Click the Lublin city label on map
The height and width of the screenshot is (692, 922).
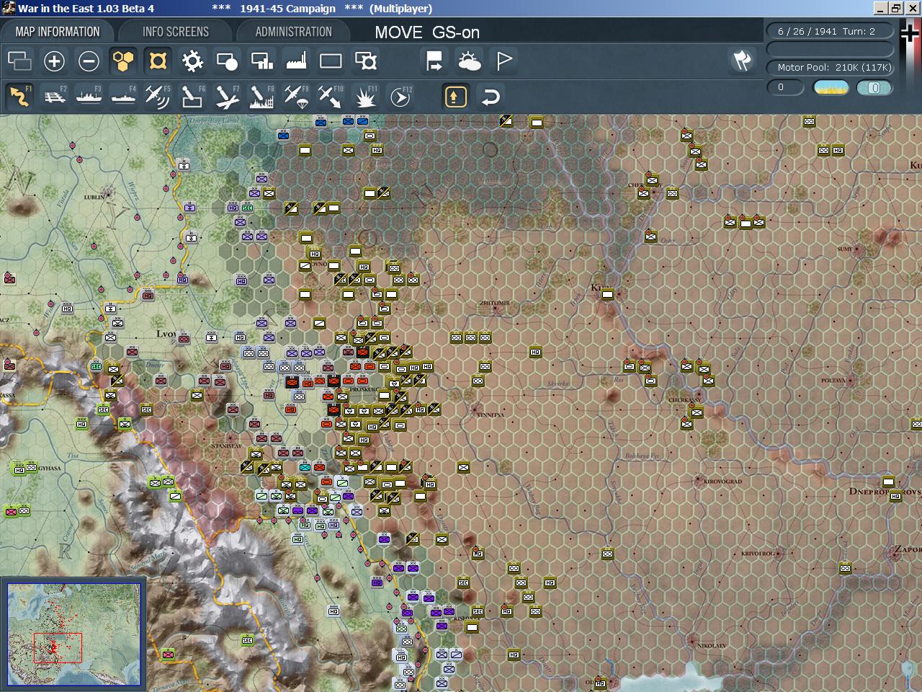point(94,196)
